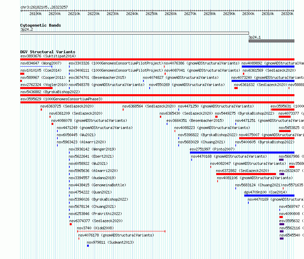Screen dimensions: 304x259
Task: Select the red bar under esv2762324 (Vogler2010)
Action: [37, 88]
